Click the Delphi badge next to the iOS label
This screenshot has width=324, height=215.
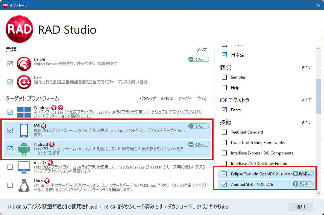tap(44, 126)
